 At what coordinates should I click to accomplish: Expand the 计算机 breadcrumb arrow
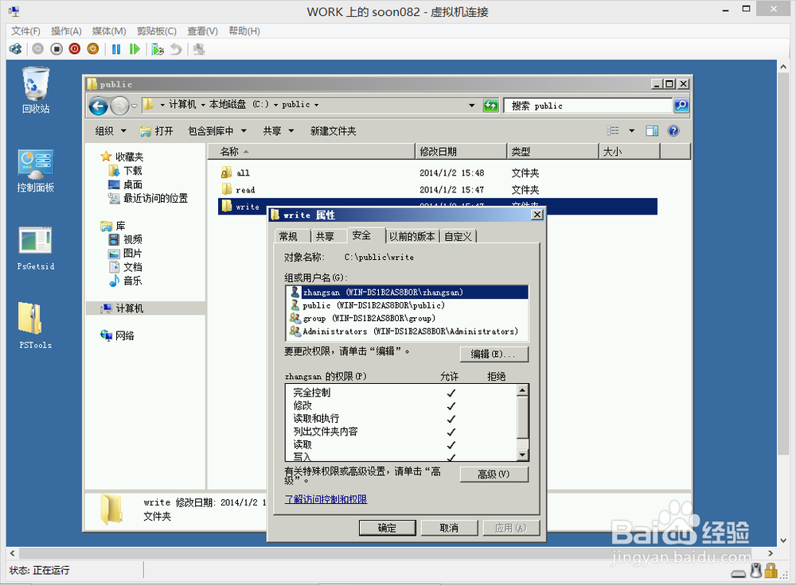coord(202,105)
